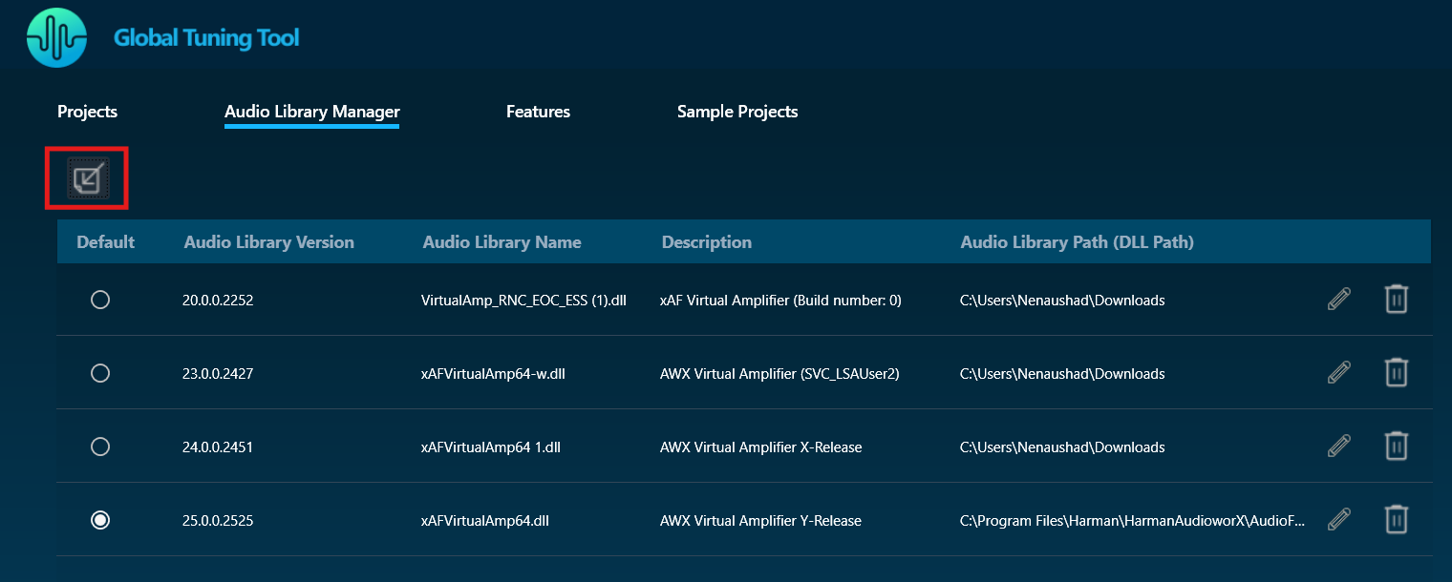This screenshot has height=582, width=1452.
Task: Set version 24.0.0.2451 as default
Action: (x=99, y=447)
